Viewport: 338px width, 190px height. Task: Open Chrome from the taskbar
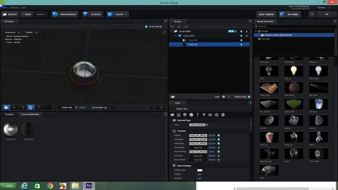50,186
